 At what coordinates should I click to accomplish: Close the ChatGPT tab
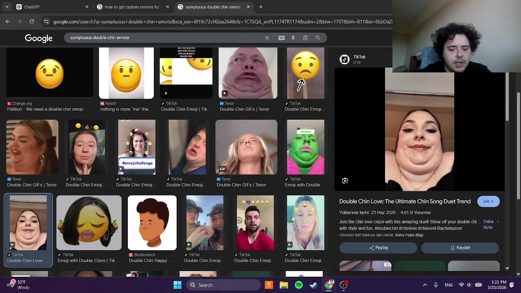87,7
